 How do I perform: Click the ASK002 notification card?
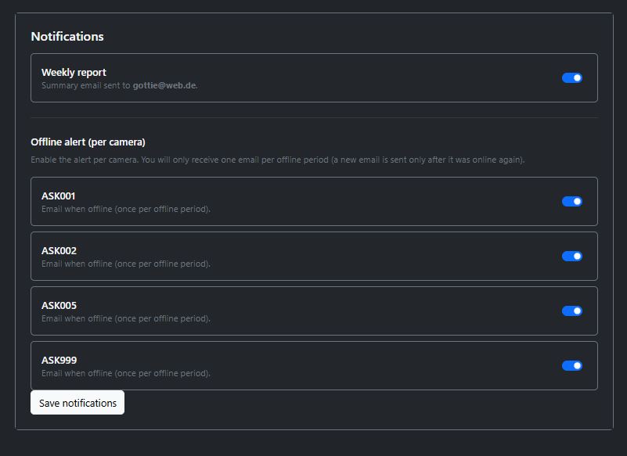[313, 256]
